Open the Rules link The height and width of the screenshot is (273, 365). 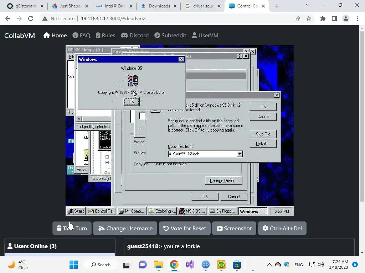pos(106,36)
